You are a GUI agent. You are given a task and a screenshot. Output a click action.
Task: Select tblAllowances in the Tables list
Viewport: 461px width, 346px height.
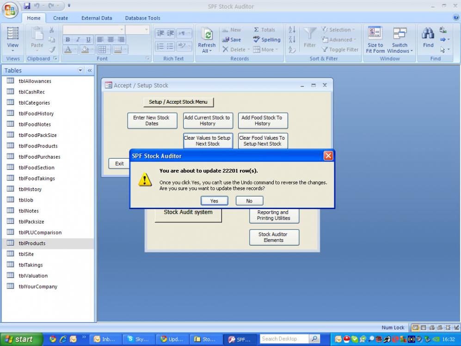click(48, 81)
